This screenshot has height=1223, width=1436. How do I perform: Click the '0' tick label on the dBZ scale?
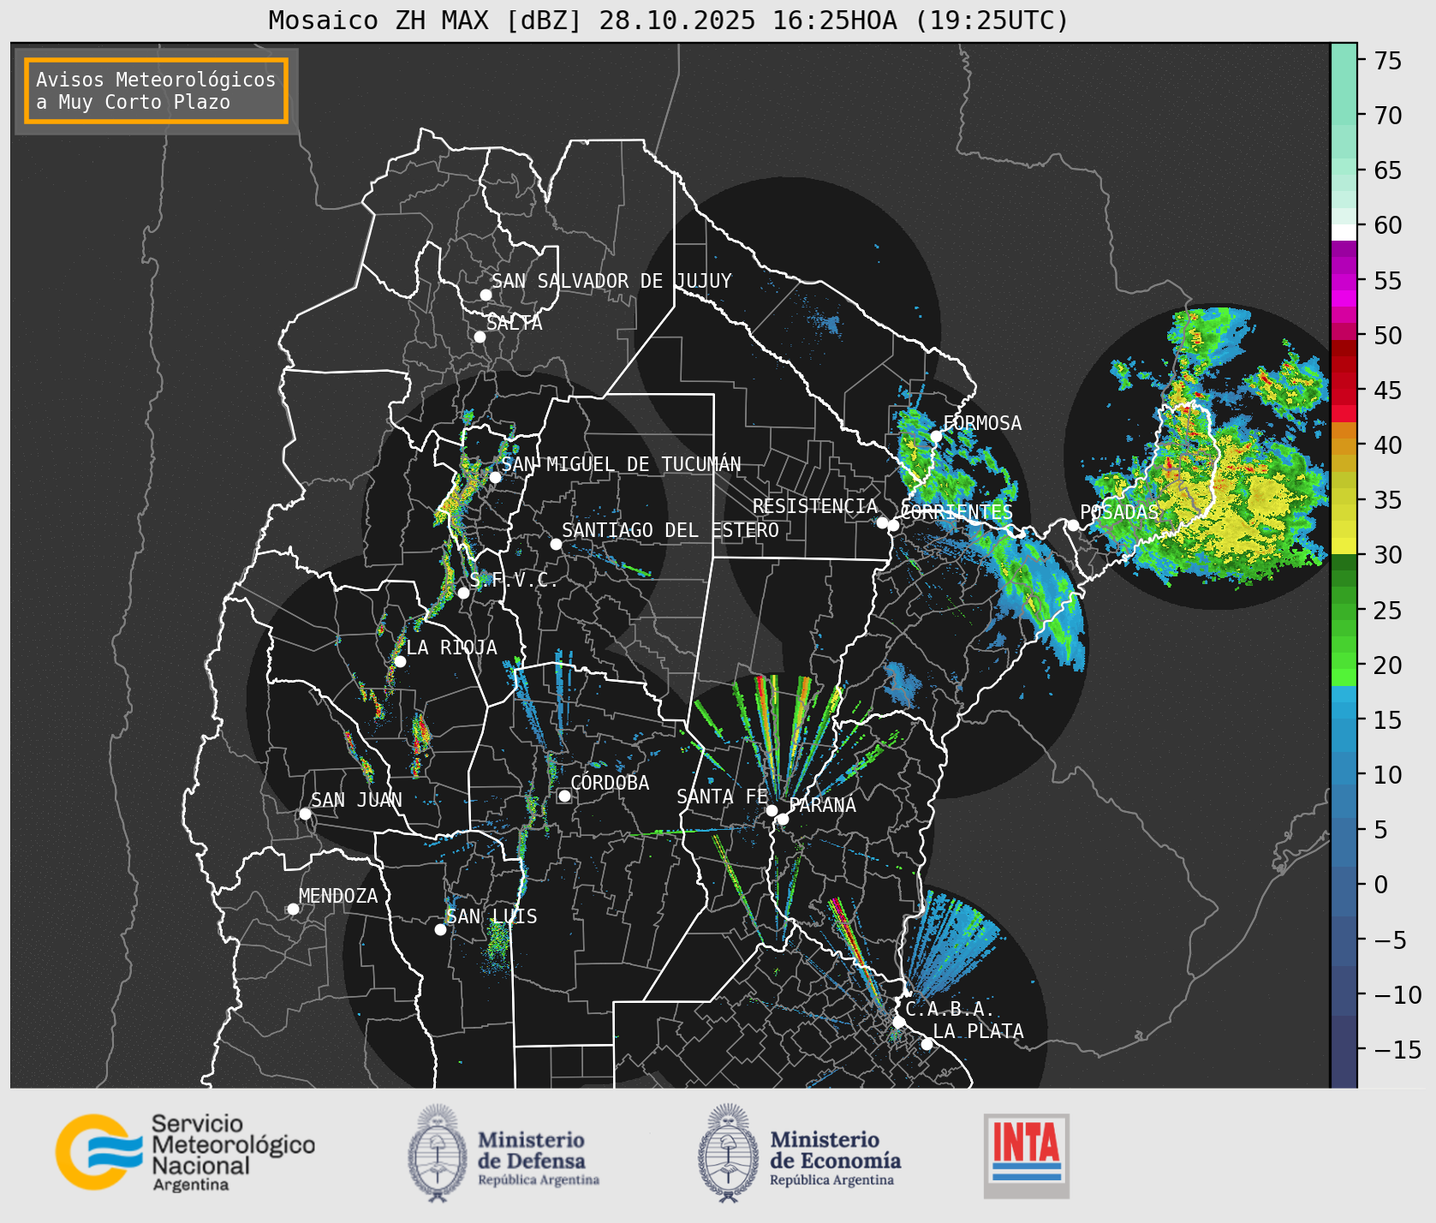pyautogui.click(x=1381, y=884)
